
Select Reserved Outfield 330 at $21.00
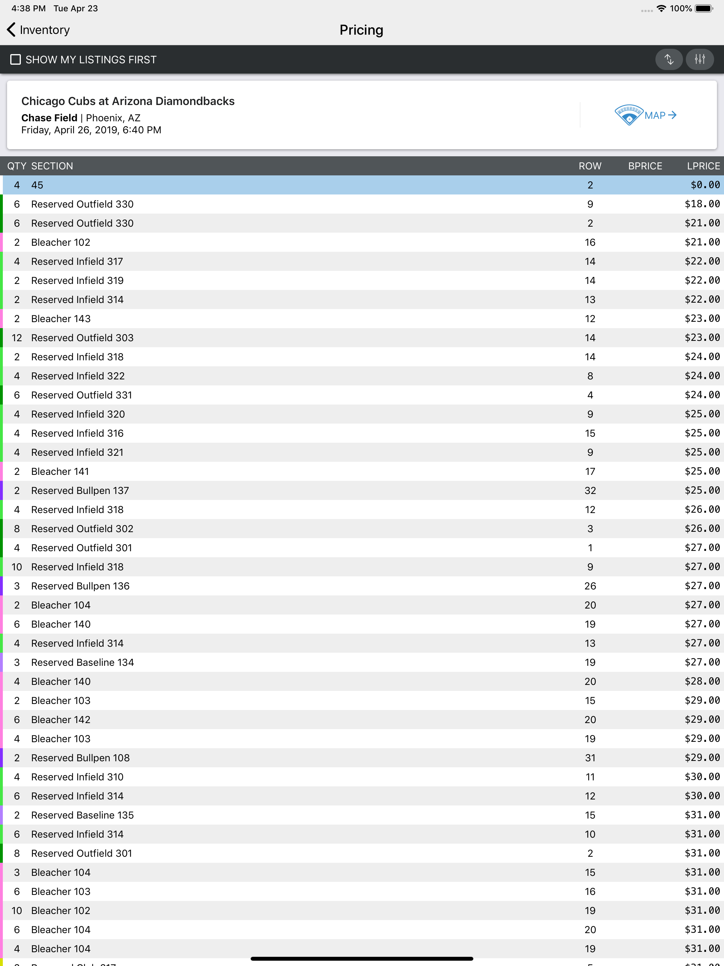362,223
